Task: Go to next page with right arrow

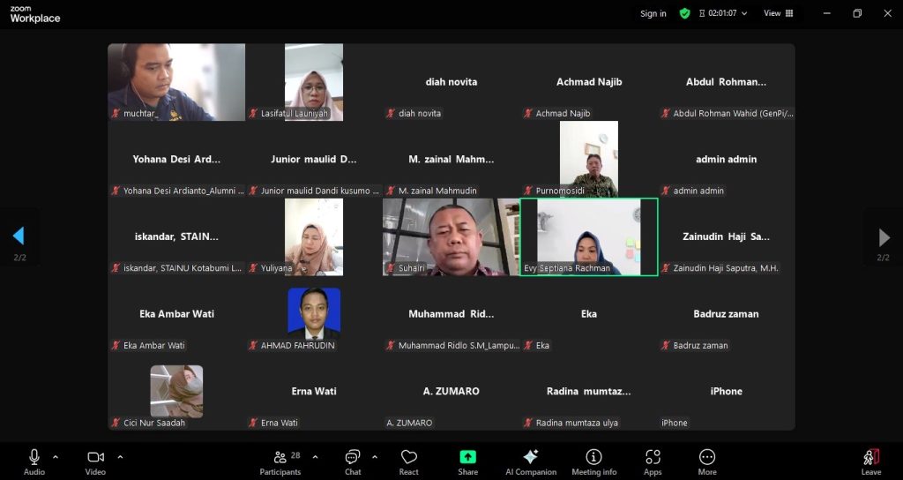Action: pyautogui.click(x=884, y=236)
